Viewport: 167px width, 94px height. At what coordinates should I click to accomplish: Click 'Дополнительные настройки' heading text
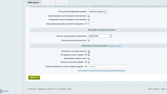click(95, 46)
